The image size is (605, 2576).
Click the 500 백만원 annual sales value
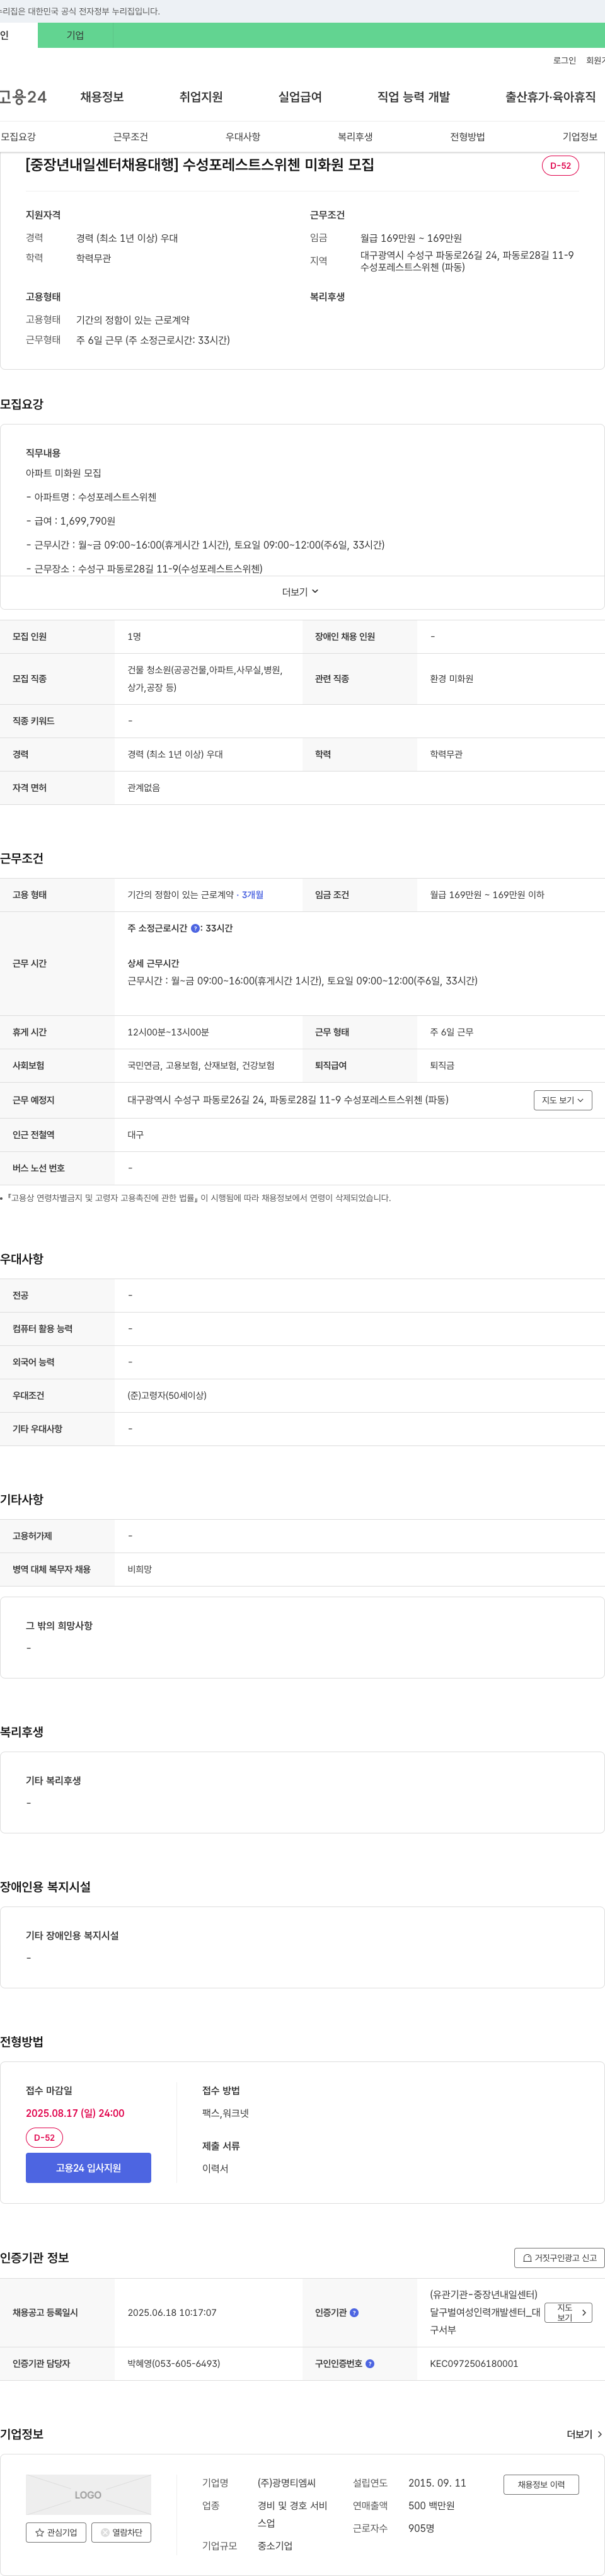click(x=431, y=2506)
